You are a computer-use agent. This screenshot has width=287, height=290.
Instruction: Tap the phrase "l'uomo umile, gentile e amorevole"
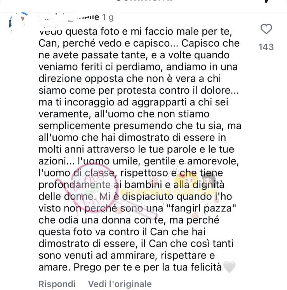[x=158, y=161]
